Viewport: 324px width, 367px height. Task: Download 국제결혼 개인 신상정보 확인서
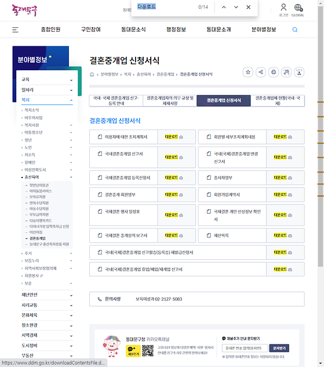tap(283, 215)
